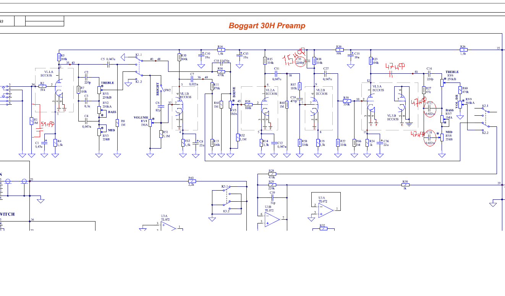
Task: Click the C1 0,47u capacitor label
Action: 39,145
